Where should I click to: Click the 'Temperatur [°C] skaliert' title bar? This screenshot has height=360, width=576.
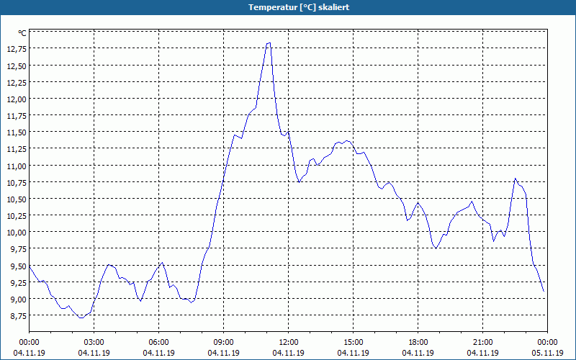[288, 7]
